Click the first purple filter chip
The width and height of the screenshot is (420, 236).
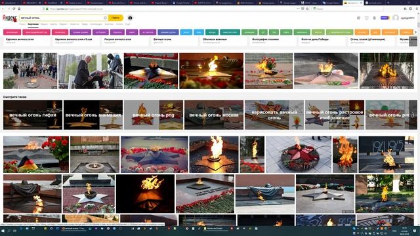80,32
